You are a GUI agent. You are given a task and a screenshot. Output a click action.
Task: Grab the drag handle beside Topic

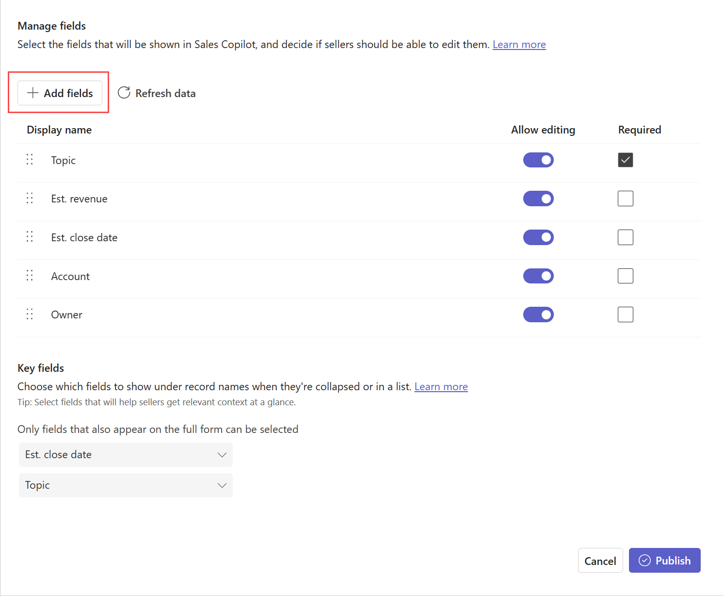(29, 160)
